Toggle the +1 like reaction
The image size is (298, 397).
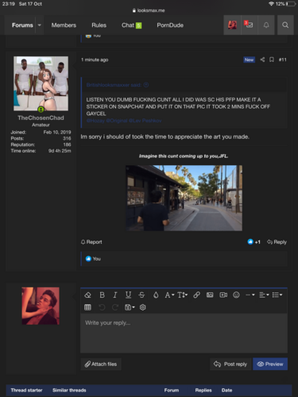254,242
